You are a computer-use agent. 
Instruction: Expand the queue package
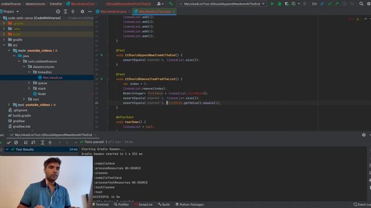click(29, 83)
